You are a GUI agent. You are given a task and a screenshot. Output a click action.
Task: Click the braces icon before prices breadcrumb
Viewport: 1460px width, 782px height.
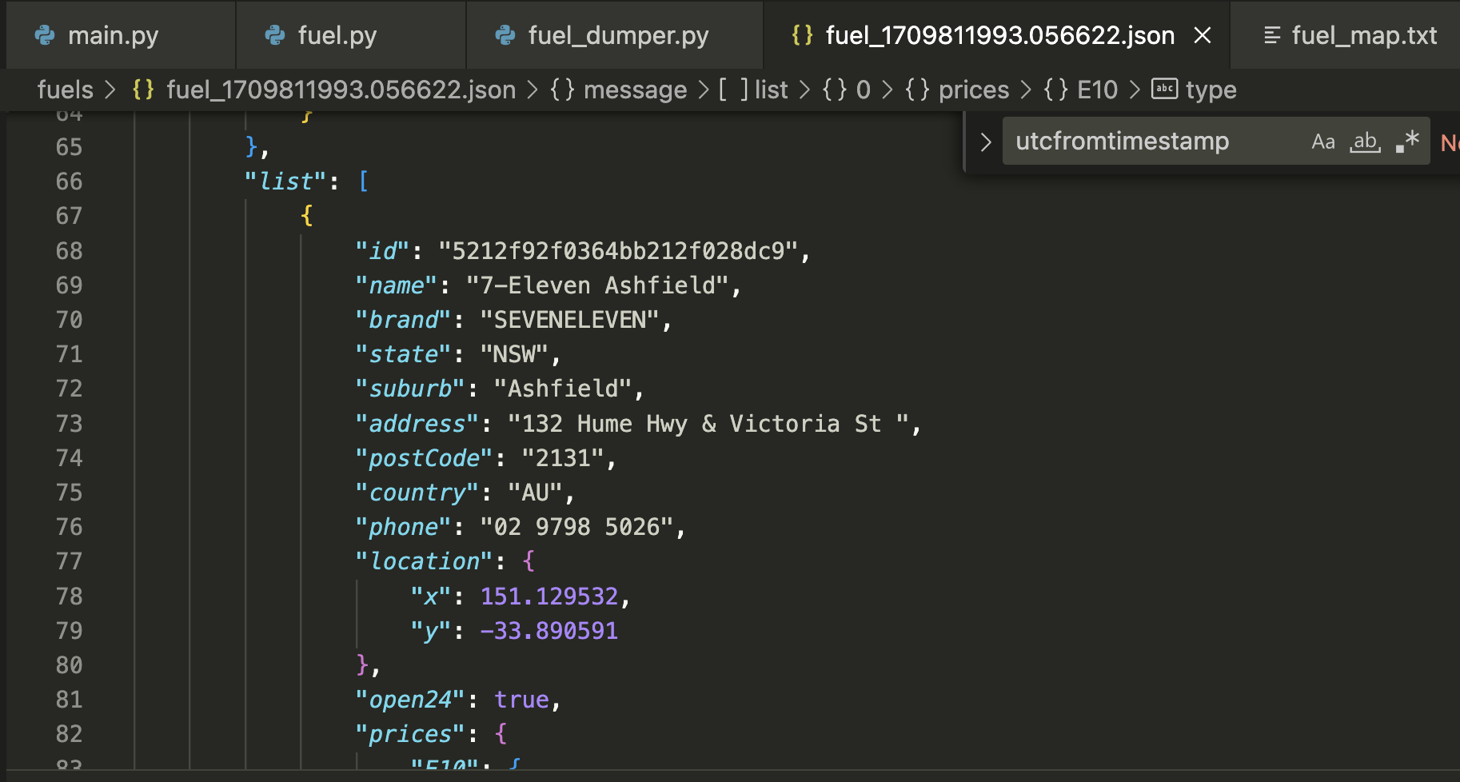click(x=917, y=90)
